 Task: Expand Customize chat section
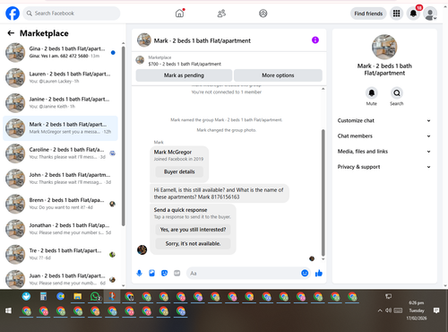384,120
